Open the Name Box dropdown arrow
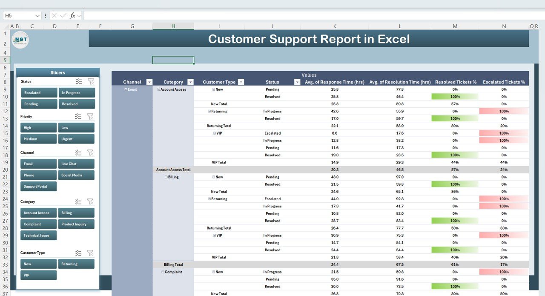 click(x=37, y=16)
